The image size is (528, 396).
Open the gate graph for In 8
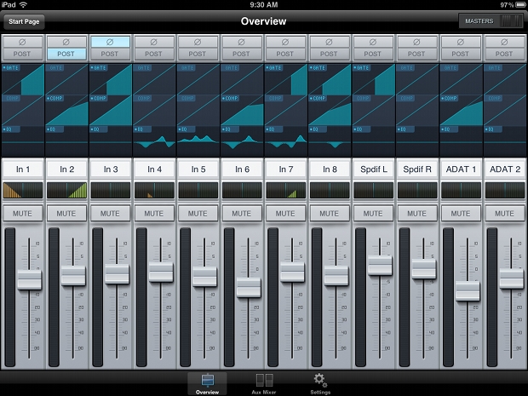(330, 79)
